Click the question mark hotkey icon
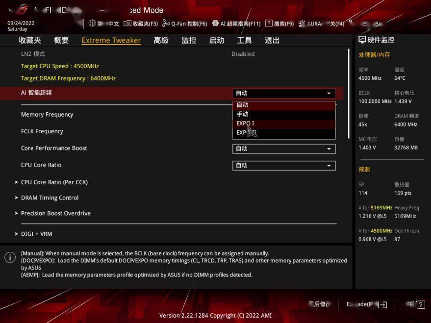Viewport: 431px width, 323px height. [421, 305]
